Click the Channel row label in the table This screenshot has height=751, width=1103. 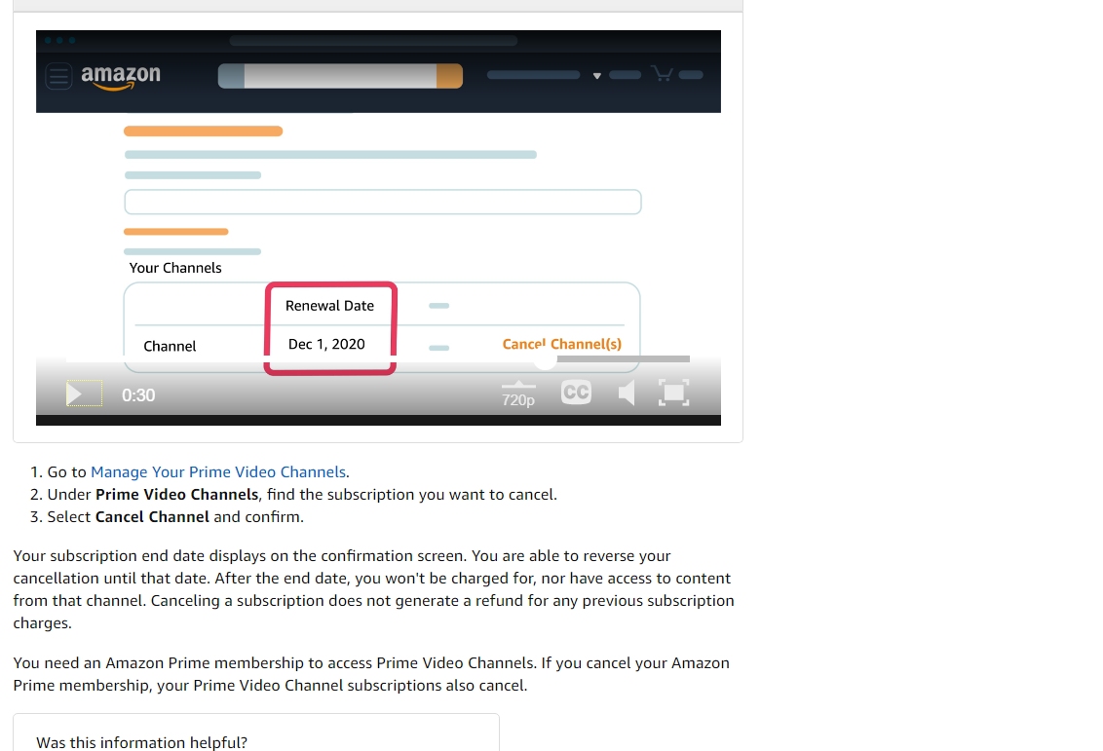pos(170,346)
